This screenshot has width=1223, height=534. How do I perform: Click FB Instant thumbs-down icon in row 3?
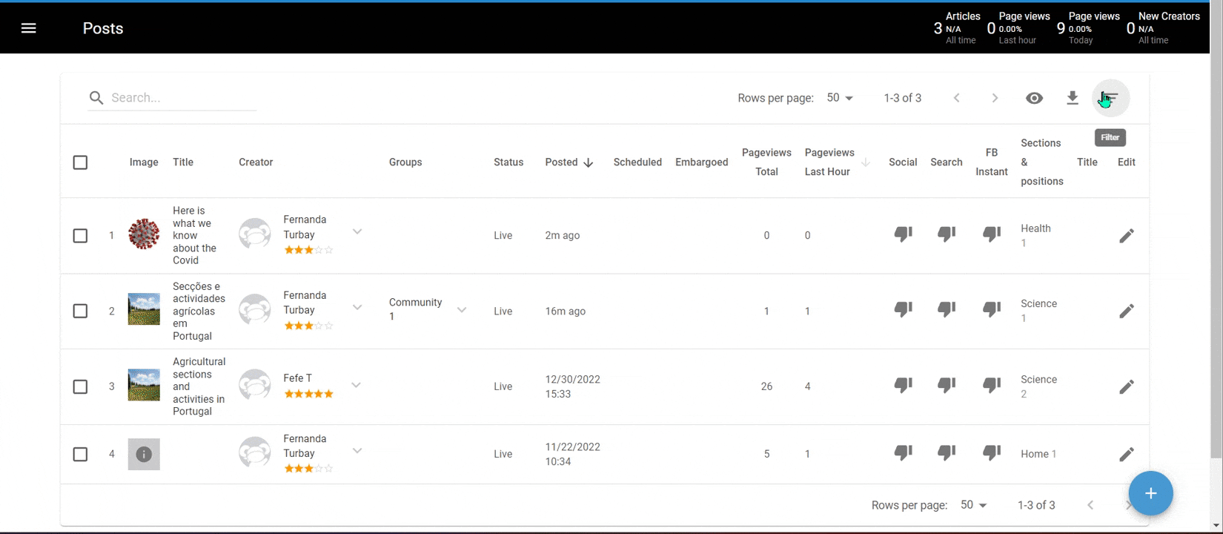click(x=991, y=385)
